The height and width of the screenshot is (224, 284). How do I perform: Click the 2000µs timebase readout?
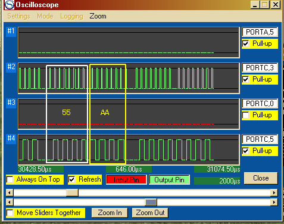click(x=217, y=181)
